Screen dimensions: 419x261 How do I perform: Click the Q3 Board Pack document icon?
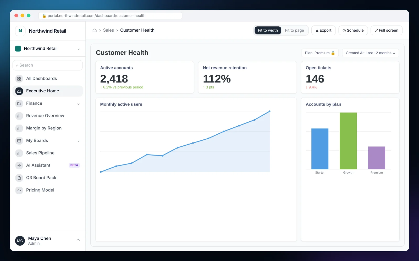(x=19, y=178)
